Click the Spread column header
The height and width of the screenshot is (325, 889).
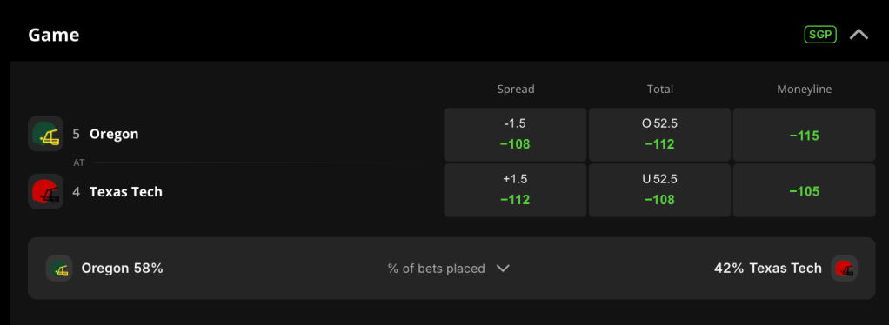point(515,89)
